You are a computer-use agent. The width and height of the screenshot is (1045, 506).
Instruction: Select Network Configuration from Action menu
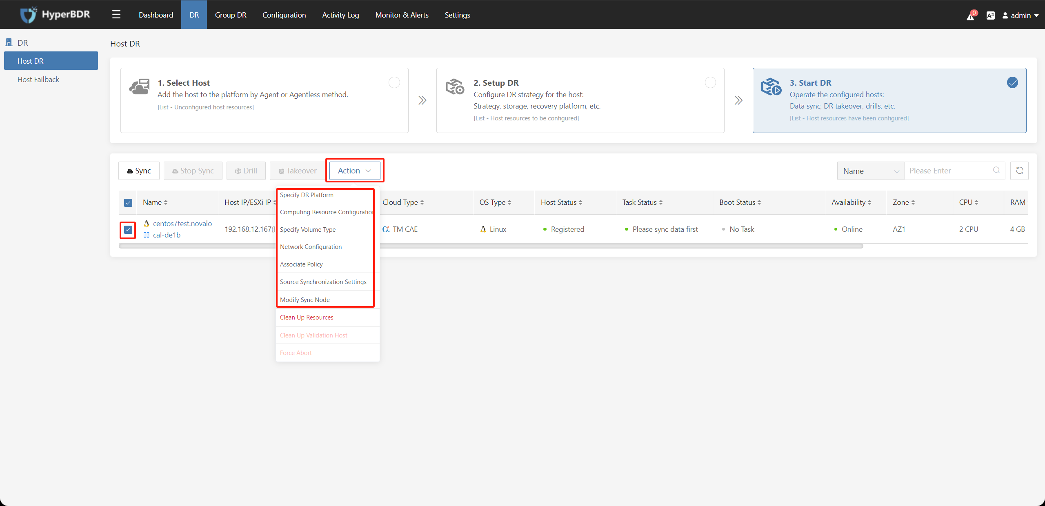click(x=311, y=246)
